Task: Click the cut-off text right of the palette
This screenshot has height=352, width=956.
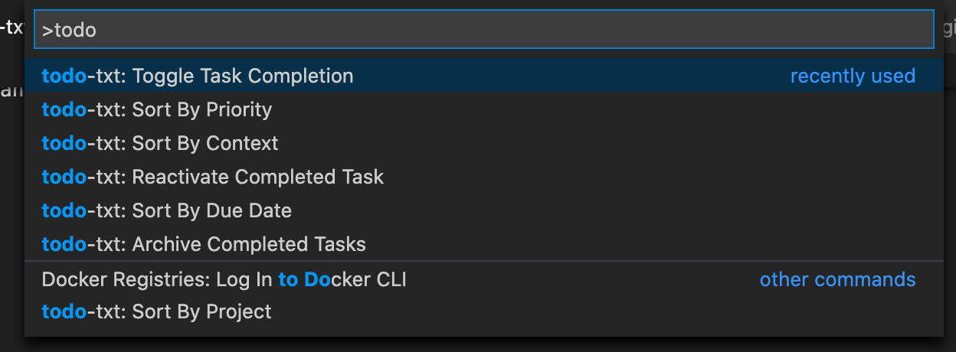Action: (949, 28)
